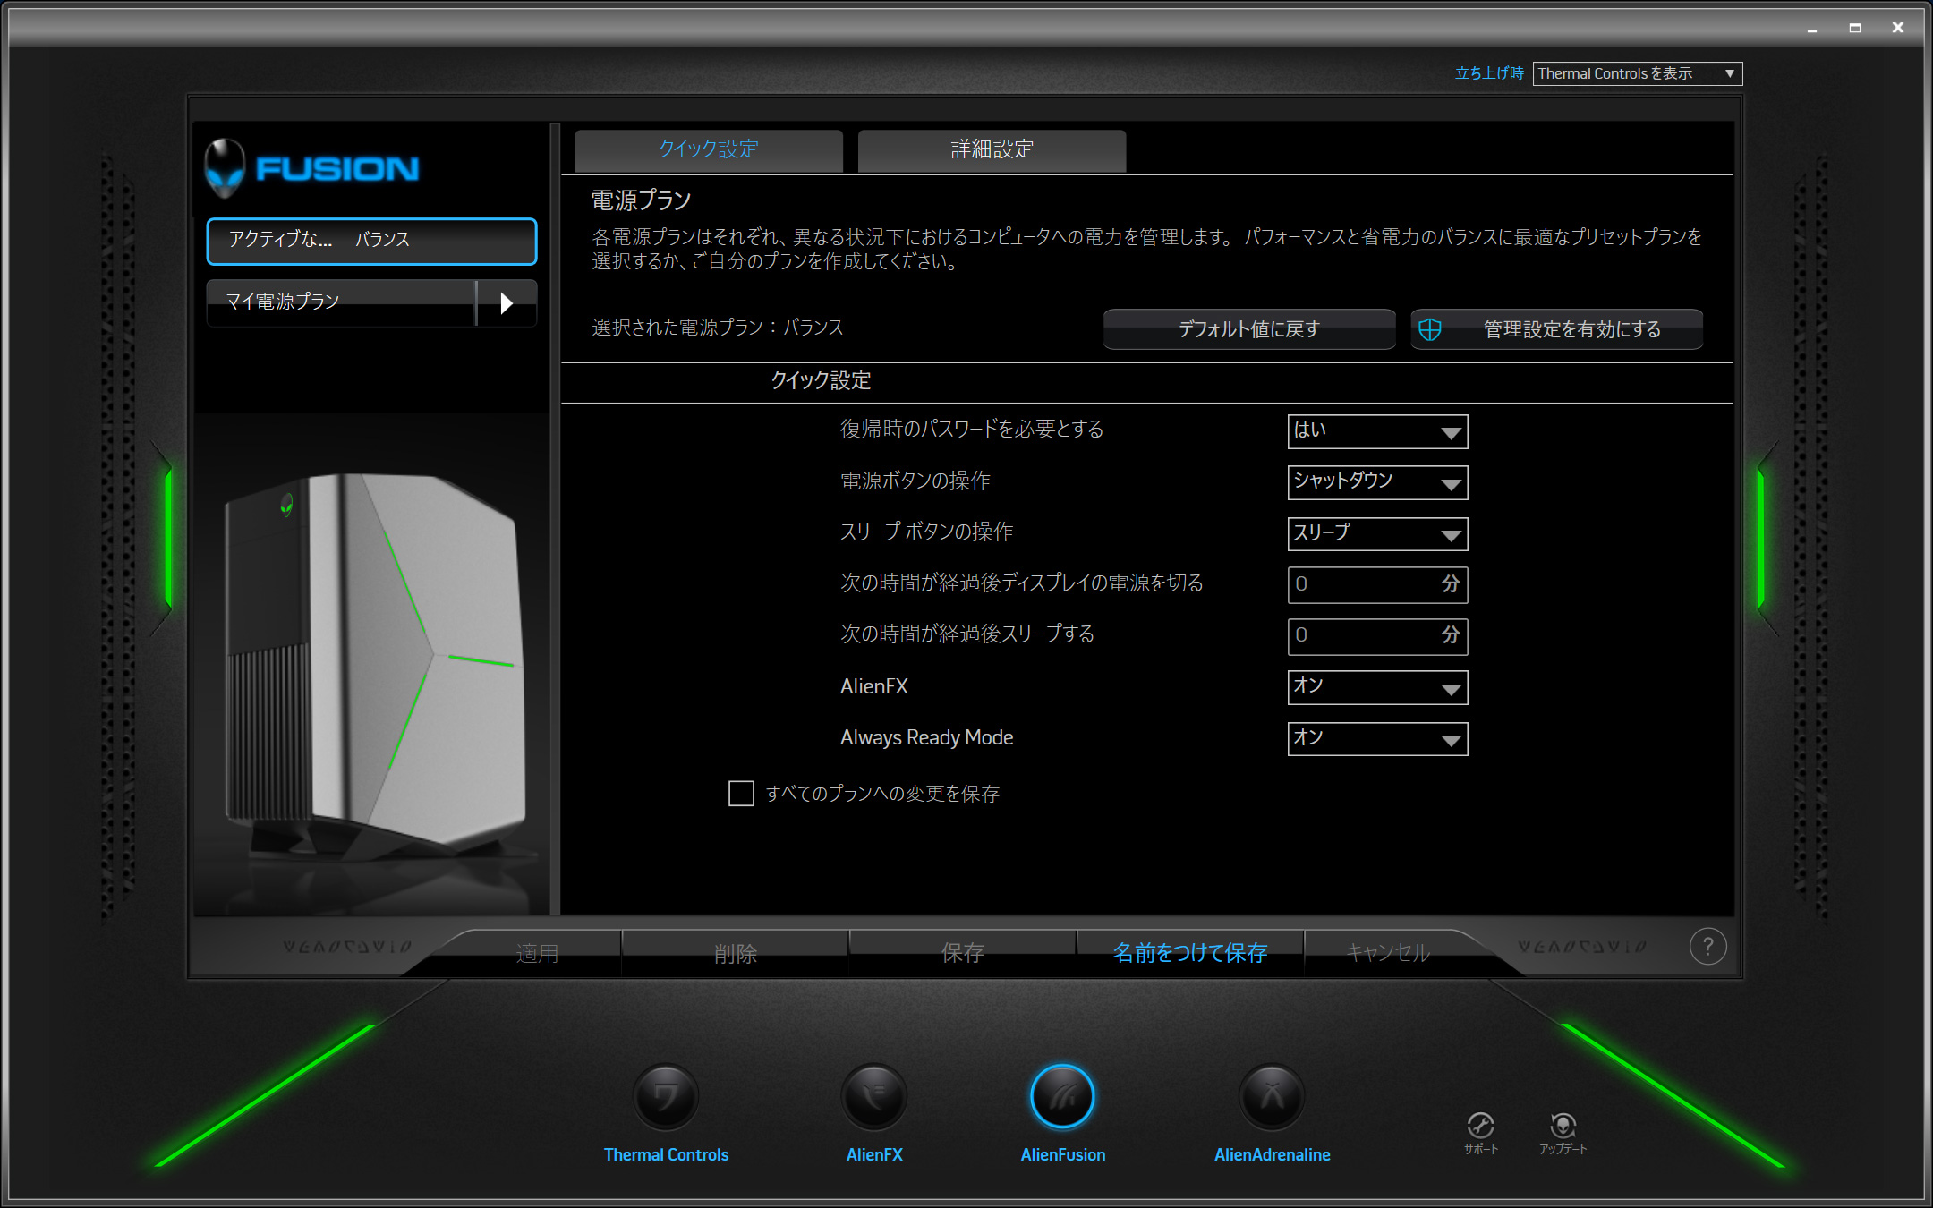The width and height of the screenshot is (1933, 1208).
Task: Launch the AlienAdrenaline module icon
Action: (1272, 1096)
